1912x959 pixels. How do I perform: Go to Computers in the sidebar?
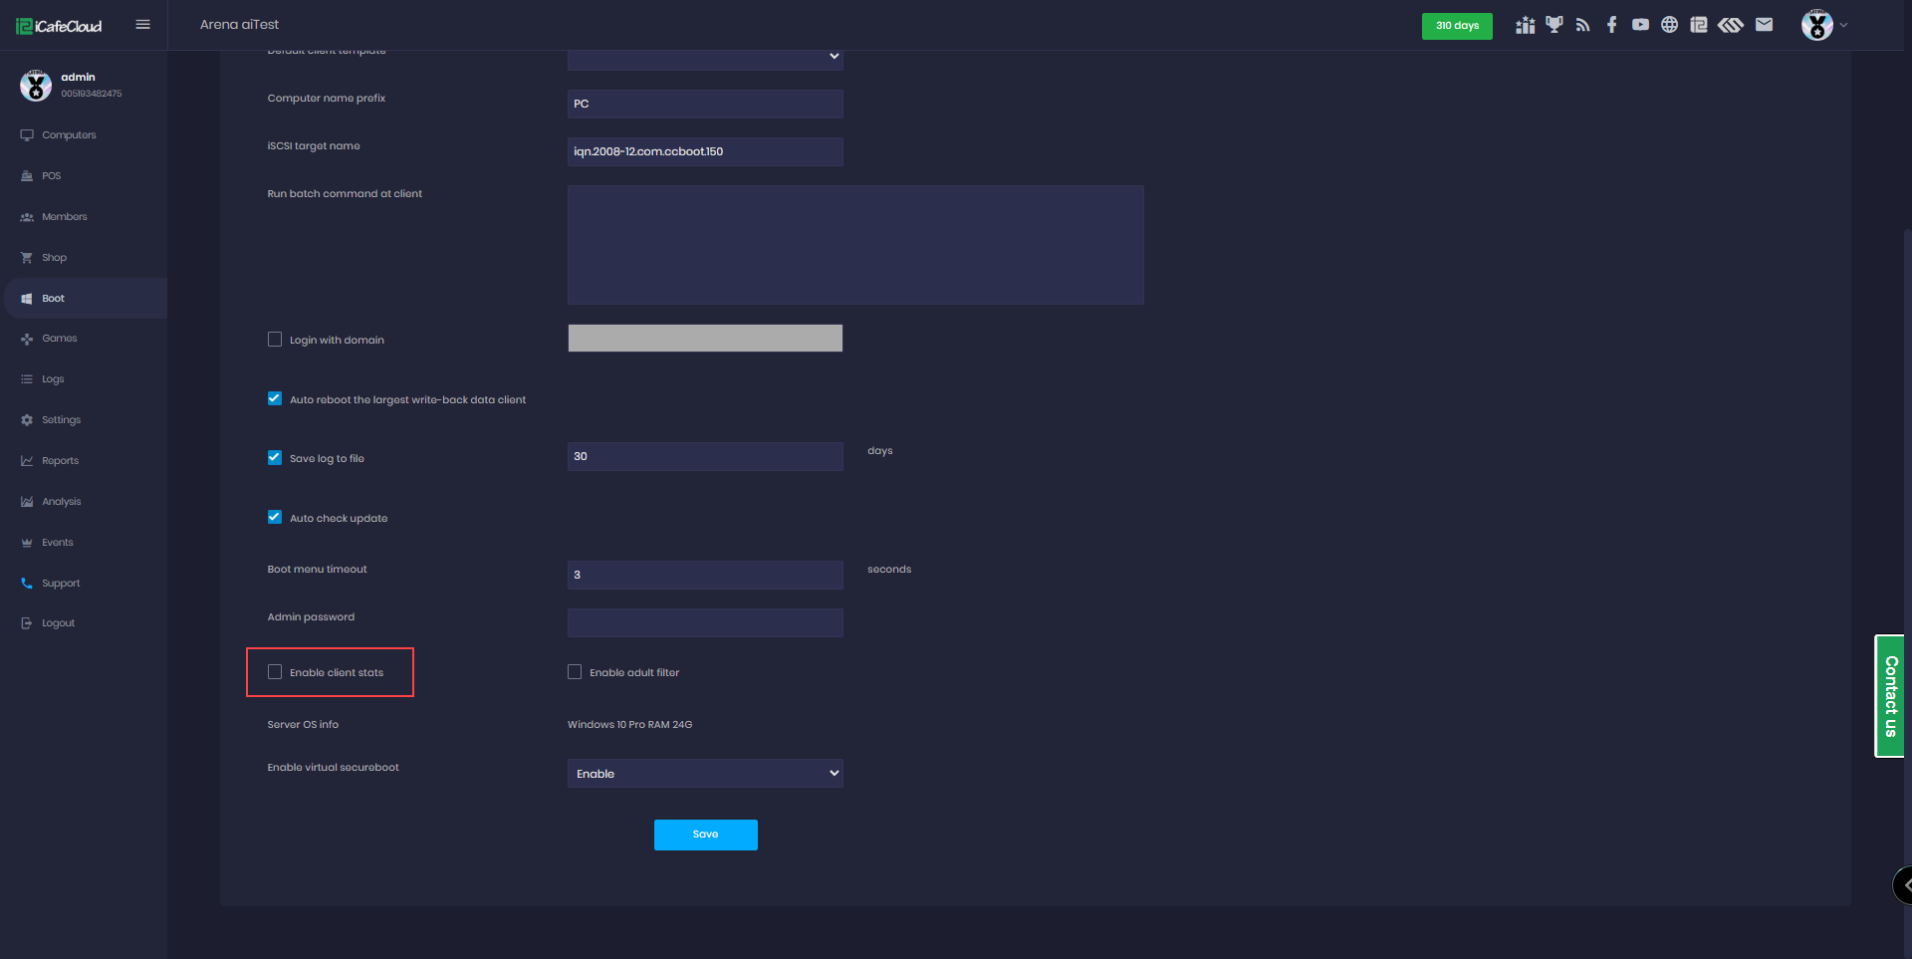69,135
